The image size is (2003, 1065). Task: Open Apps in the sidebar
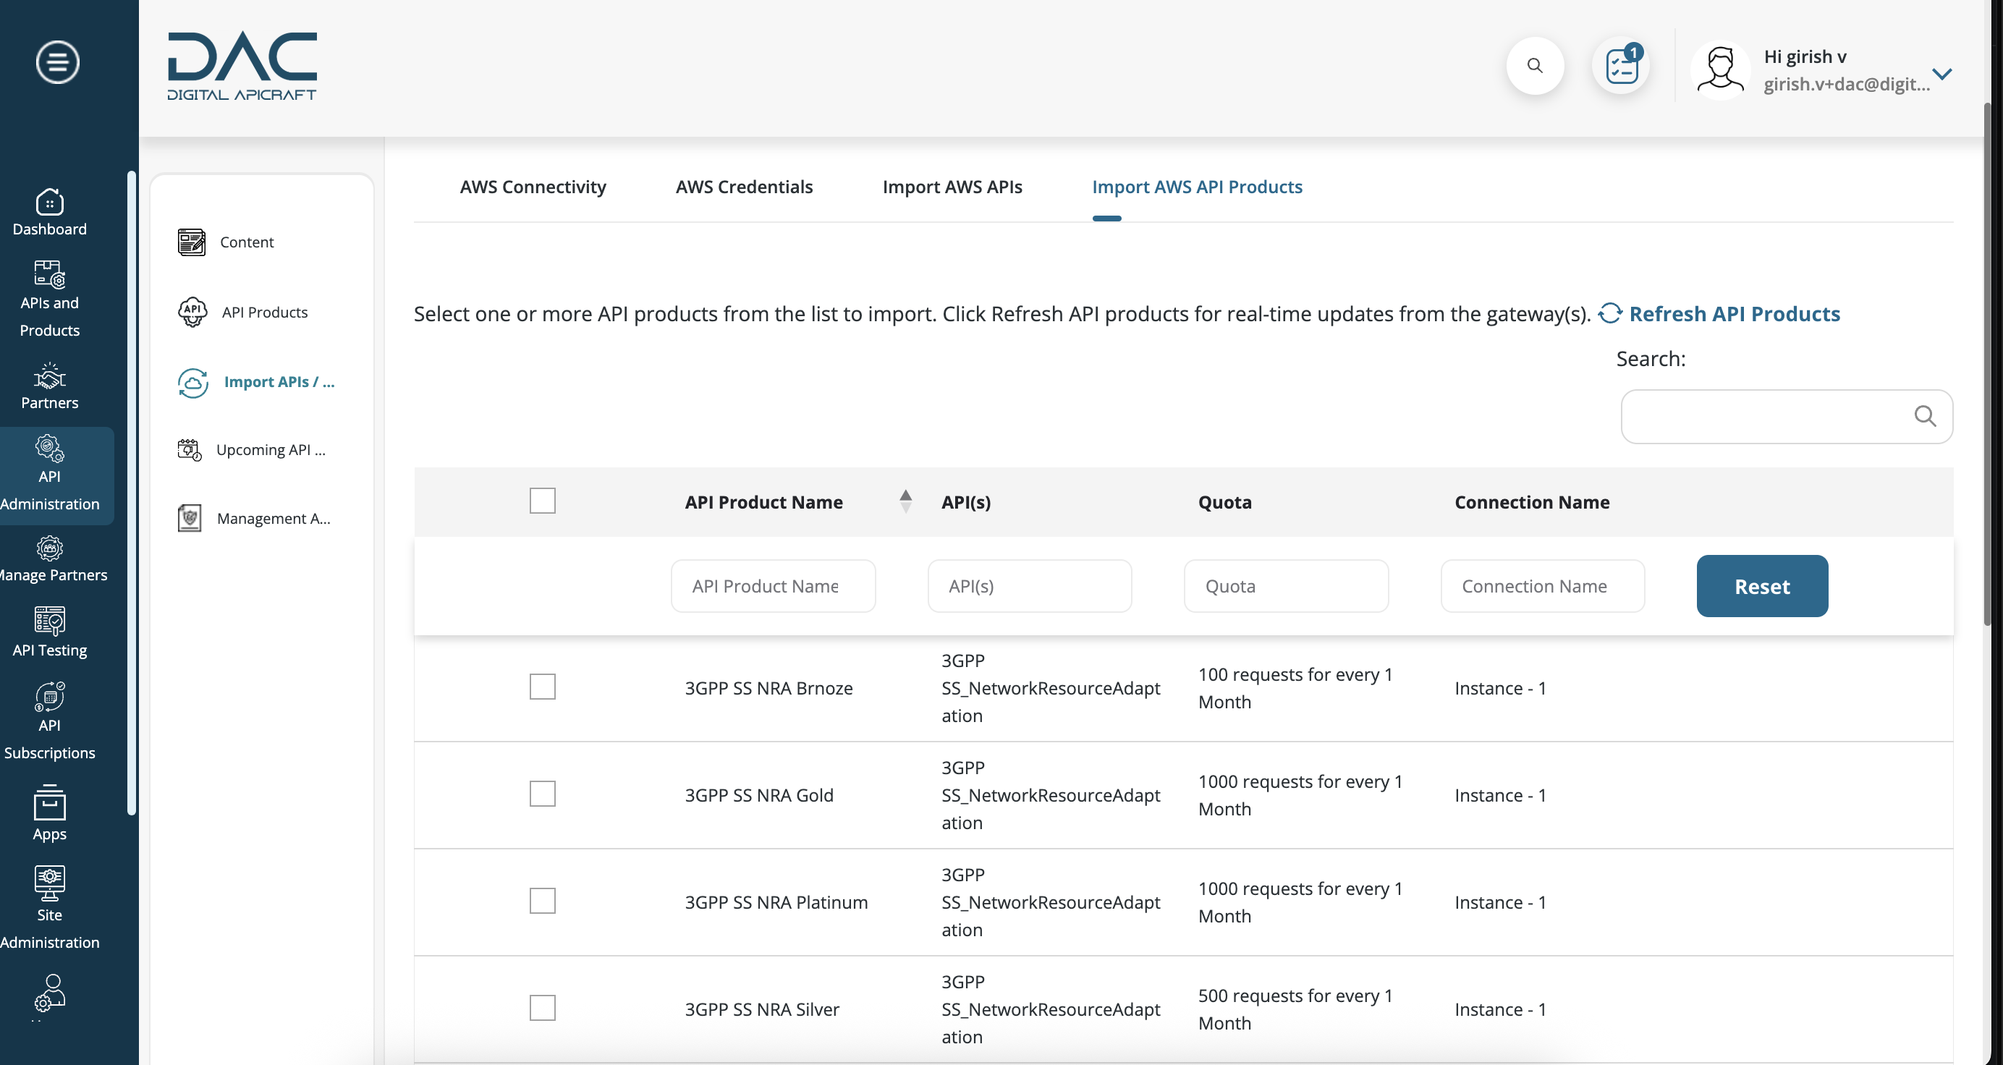tap(50, 813)
